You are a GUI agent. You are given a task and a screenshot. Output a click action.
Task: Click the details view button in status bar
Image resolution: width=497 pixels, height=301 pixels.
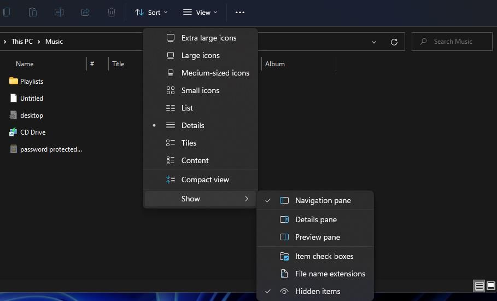point(479,286)
